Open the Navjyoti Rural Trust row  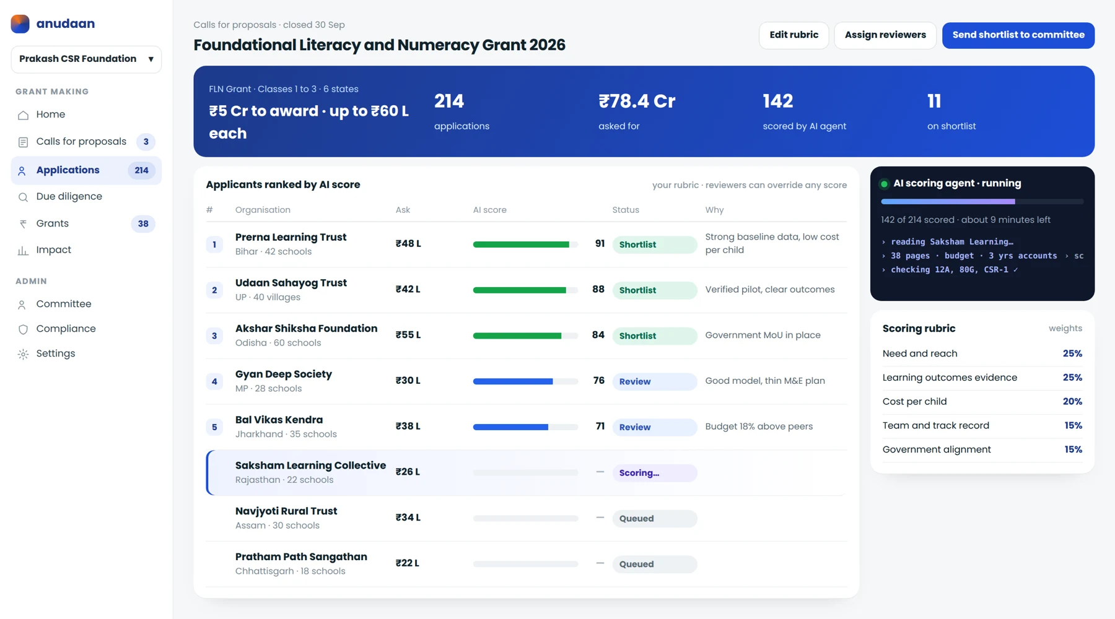(527, 519)
